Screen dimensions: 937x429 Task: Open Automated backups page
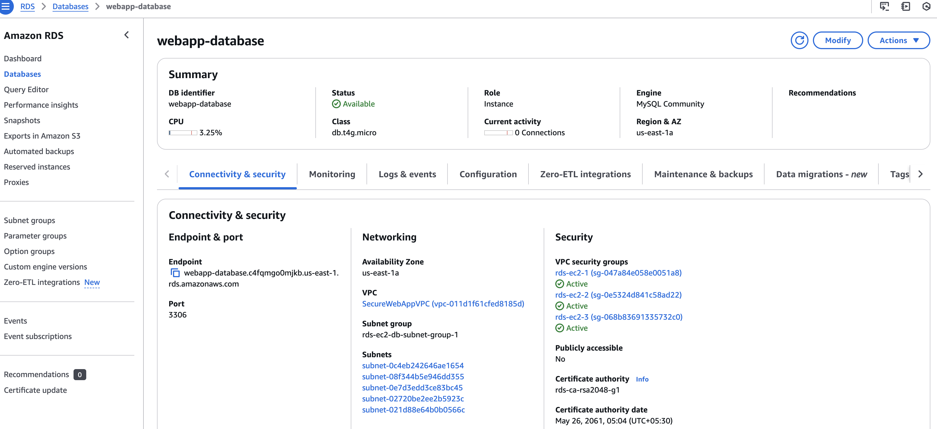pyautogui.click(x=38, y=151)
